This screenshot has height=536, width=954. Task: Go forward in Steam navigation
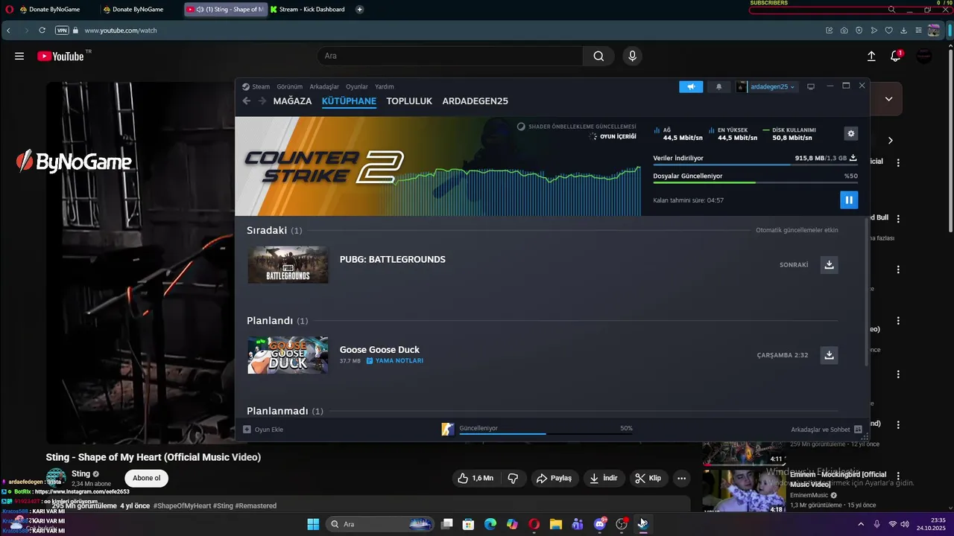pyautogui.click(x=262, y=101)
